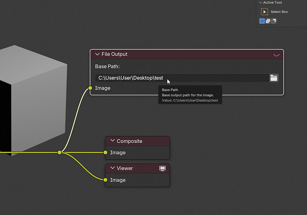The width and height of the screenshot is (307, 215).
Task: Select the File Output node header title
Action: [x=114, y=54]
